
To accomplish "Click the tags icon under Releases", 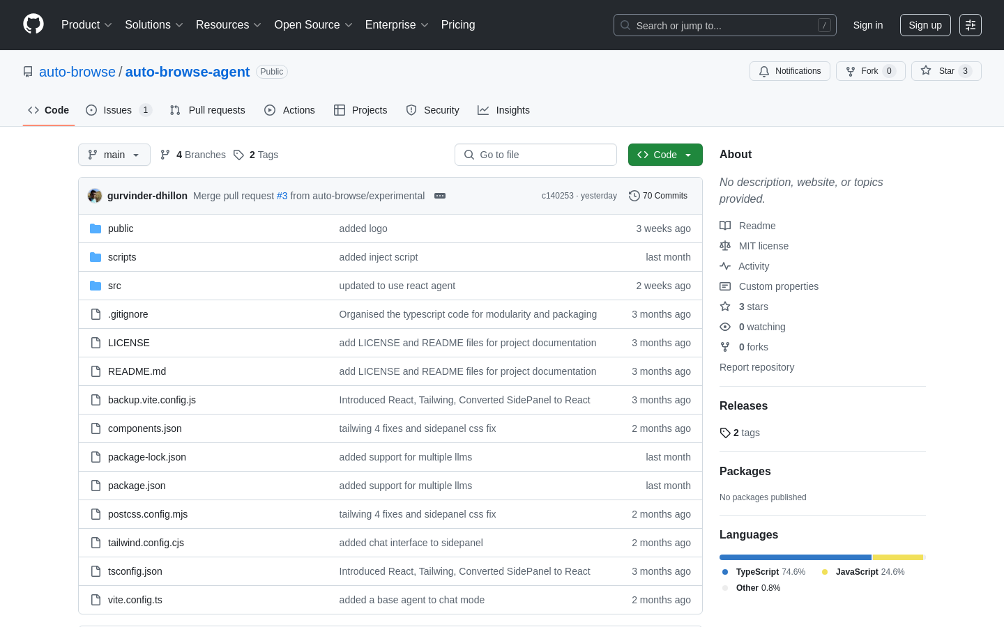I will (725, 433).
